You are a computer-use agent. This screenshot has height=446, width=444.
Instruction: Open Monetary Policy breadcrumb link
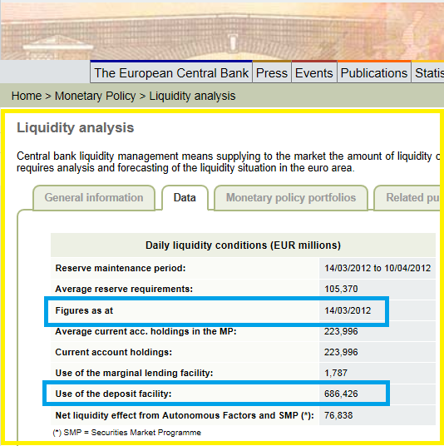(x=96, y=96)
